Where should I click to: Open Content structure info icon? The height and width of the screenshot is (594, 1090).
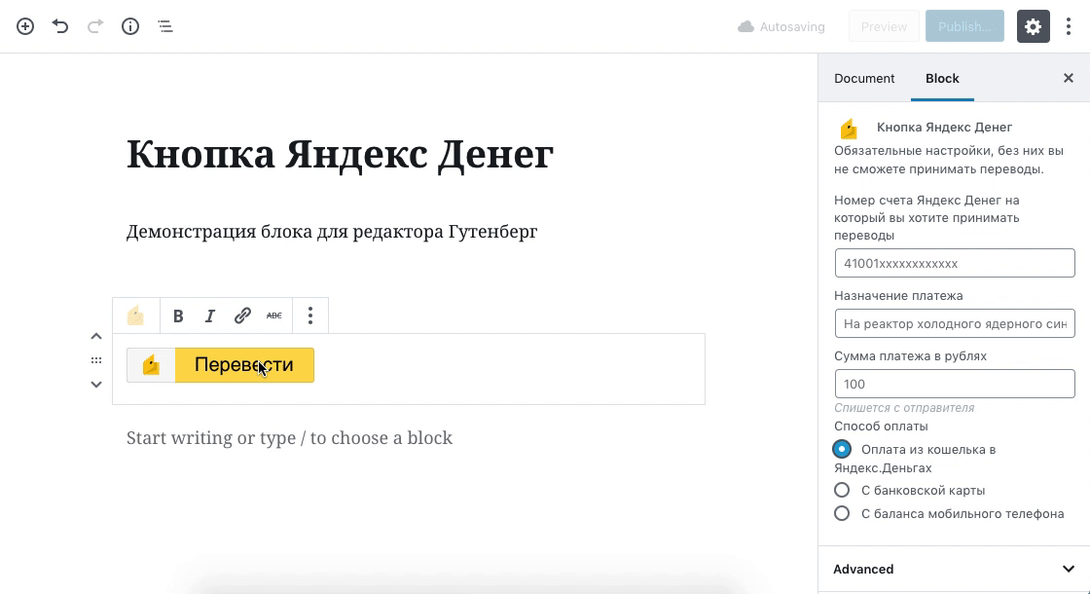pyautogui.click(x=130, y=26)
